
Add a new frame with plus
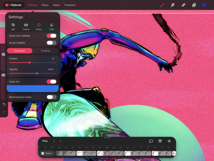point(169,141)
